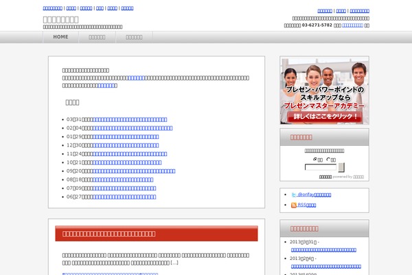The width and height of the screenshot is (412, 275).
Task: Open the news link dated 02-04
Action: tap(133, 128)
